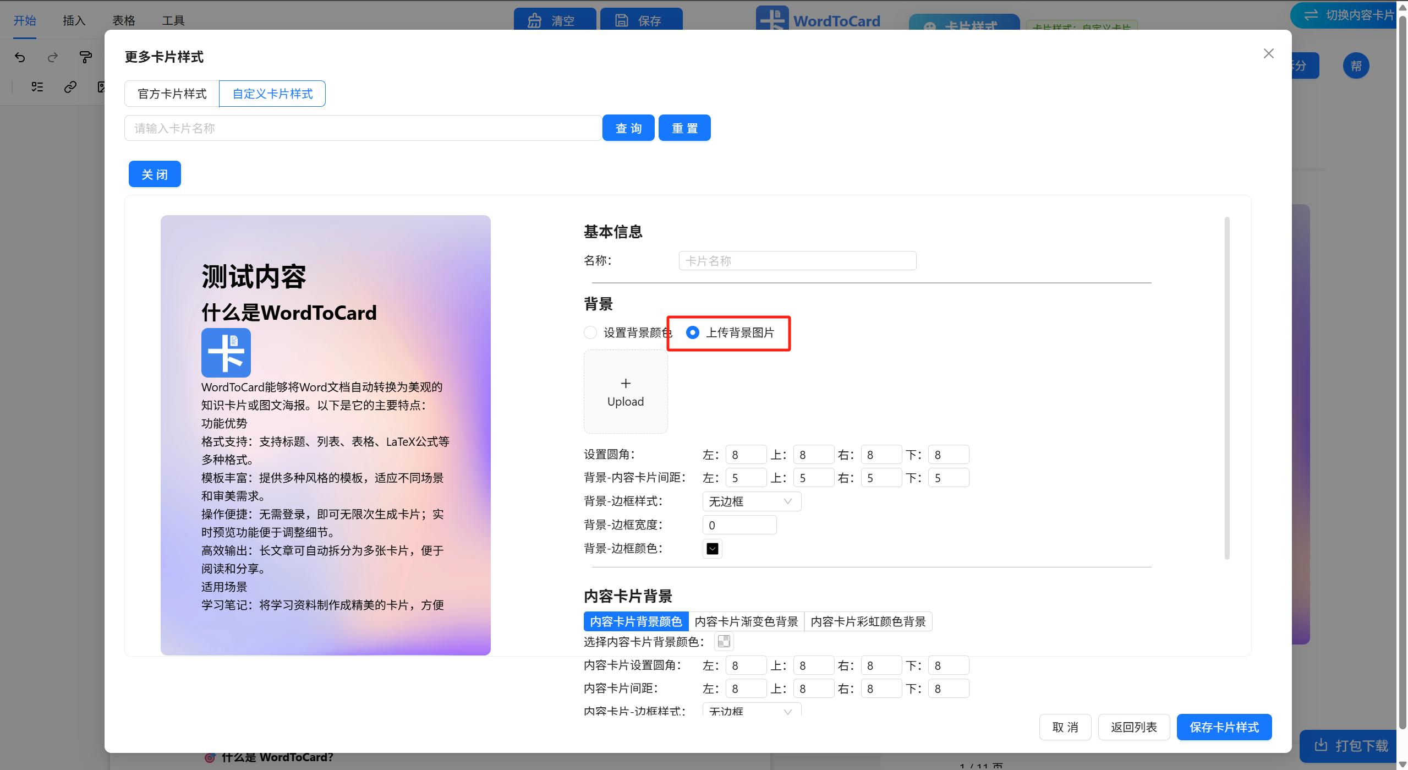
Task: Open the 插入 menu tab
Action: (x=74, y=20)
